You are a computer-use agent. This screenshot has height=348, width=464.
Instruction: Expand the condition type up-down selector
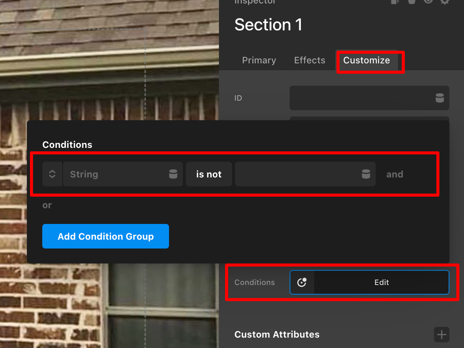[x=52, y=174]
